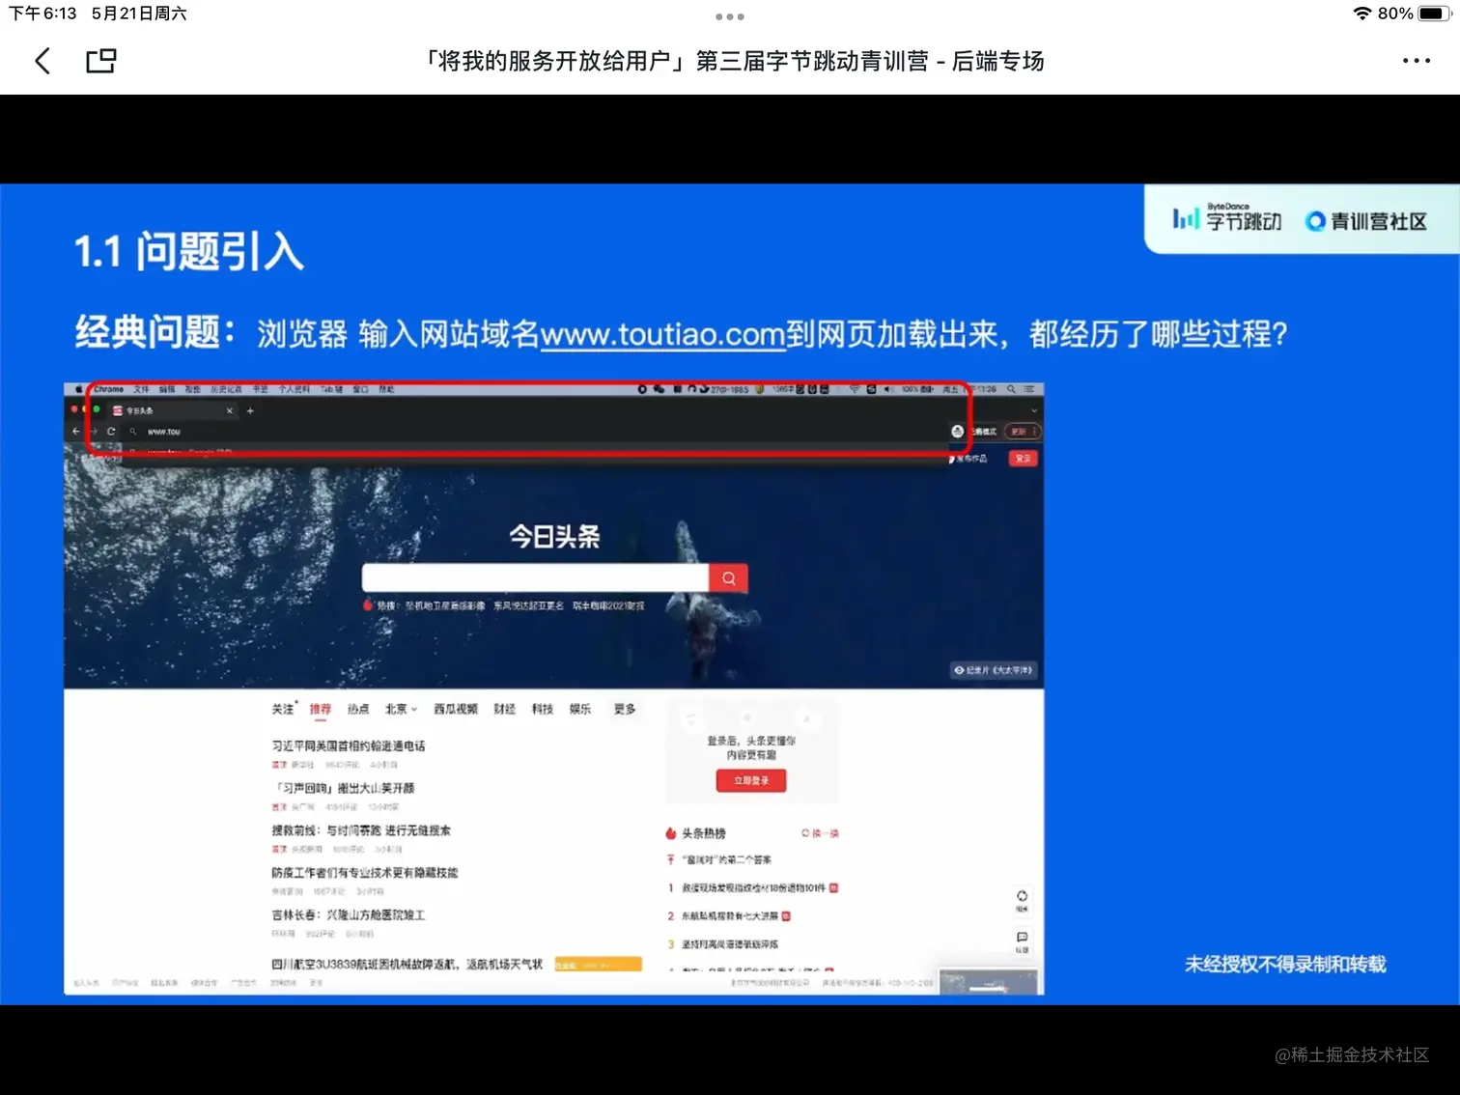Viewport: 1460px width, 1095px height.
Task: Click the refresh icon on page right edge
Action: pyautogui.click(x=1022, y=900)
